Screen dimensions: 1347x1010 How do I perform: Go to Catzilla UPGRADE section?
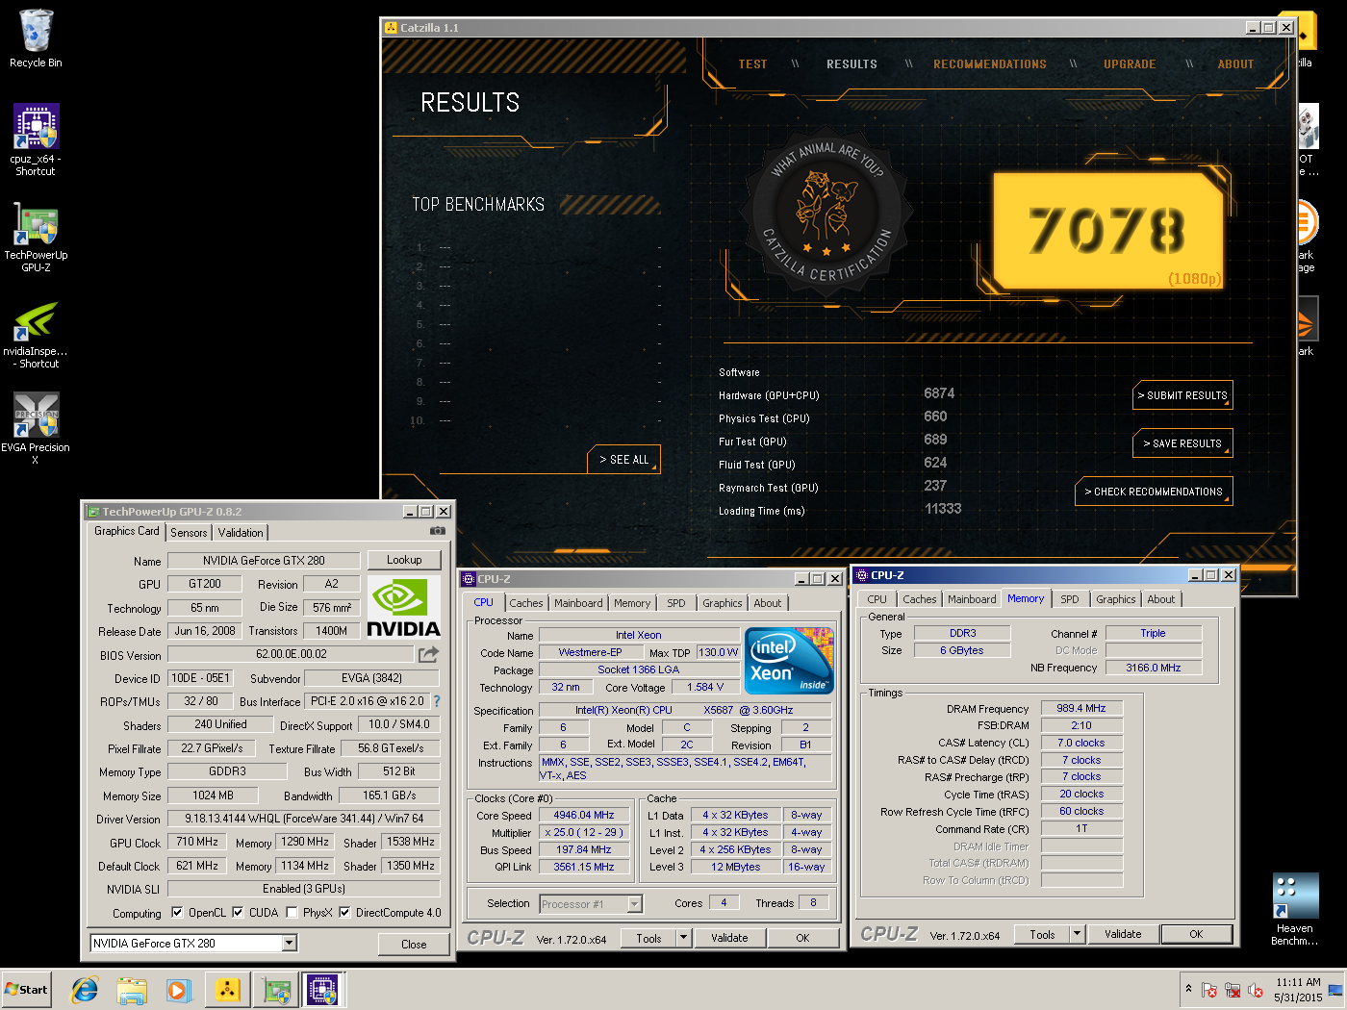(x=1130, y=64)
